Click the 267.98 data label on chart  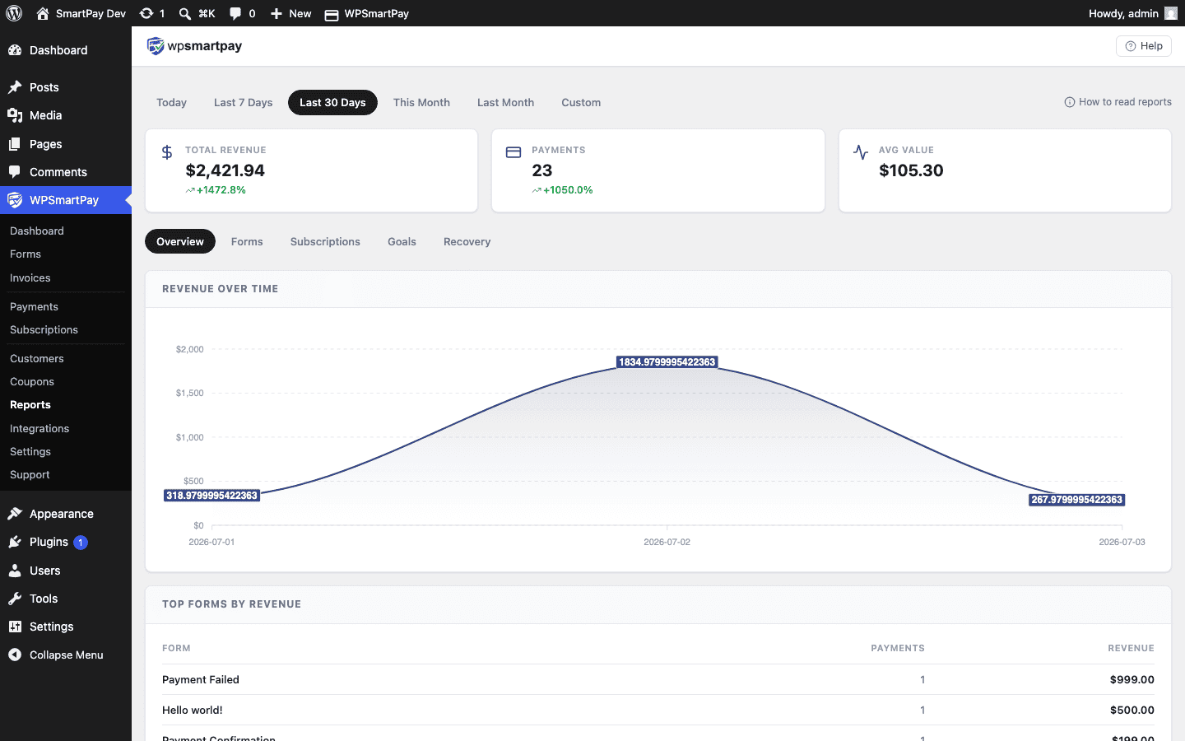point(1076,500)
